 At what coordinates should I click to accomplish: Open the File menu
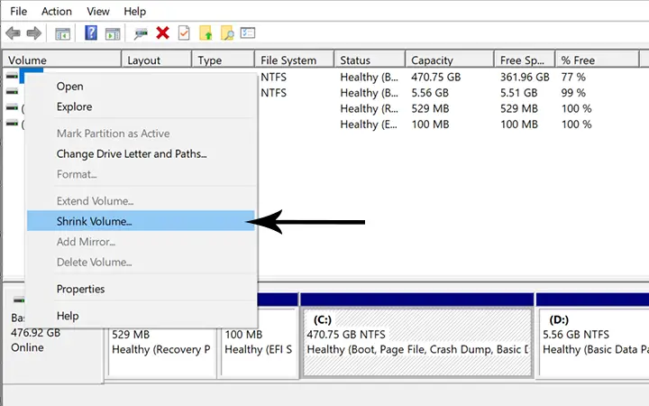coord(19,11)
